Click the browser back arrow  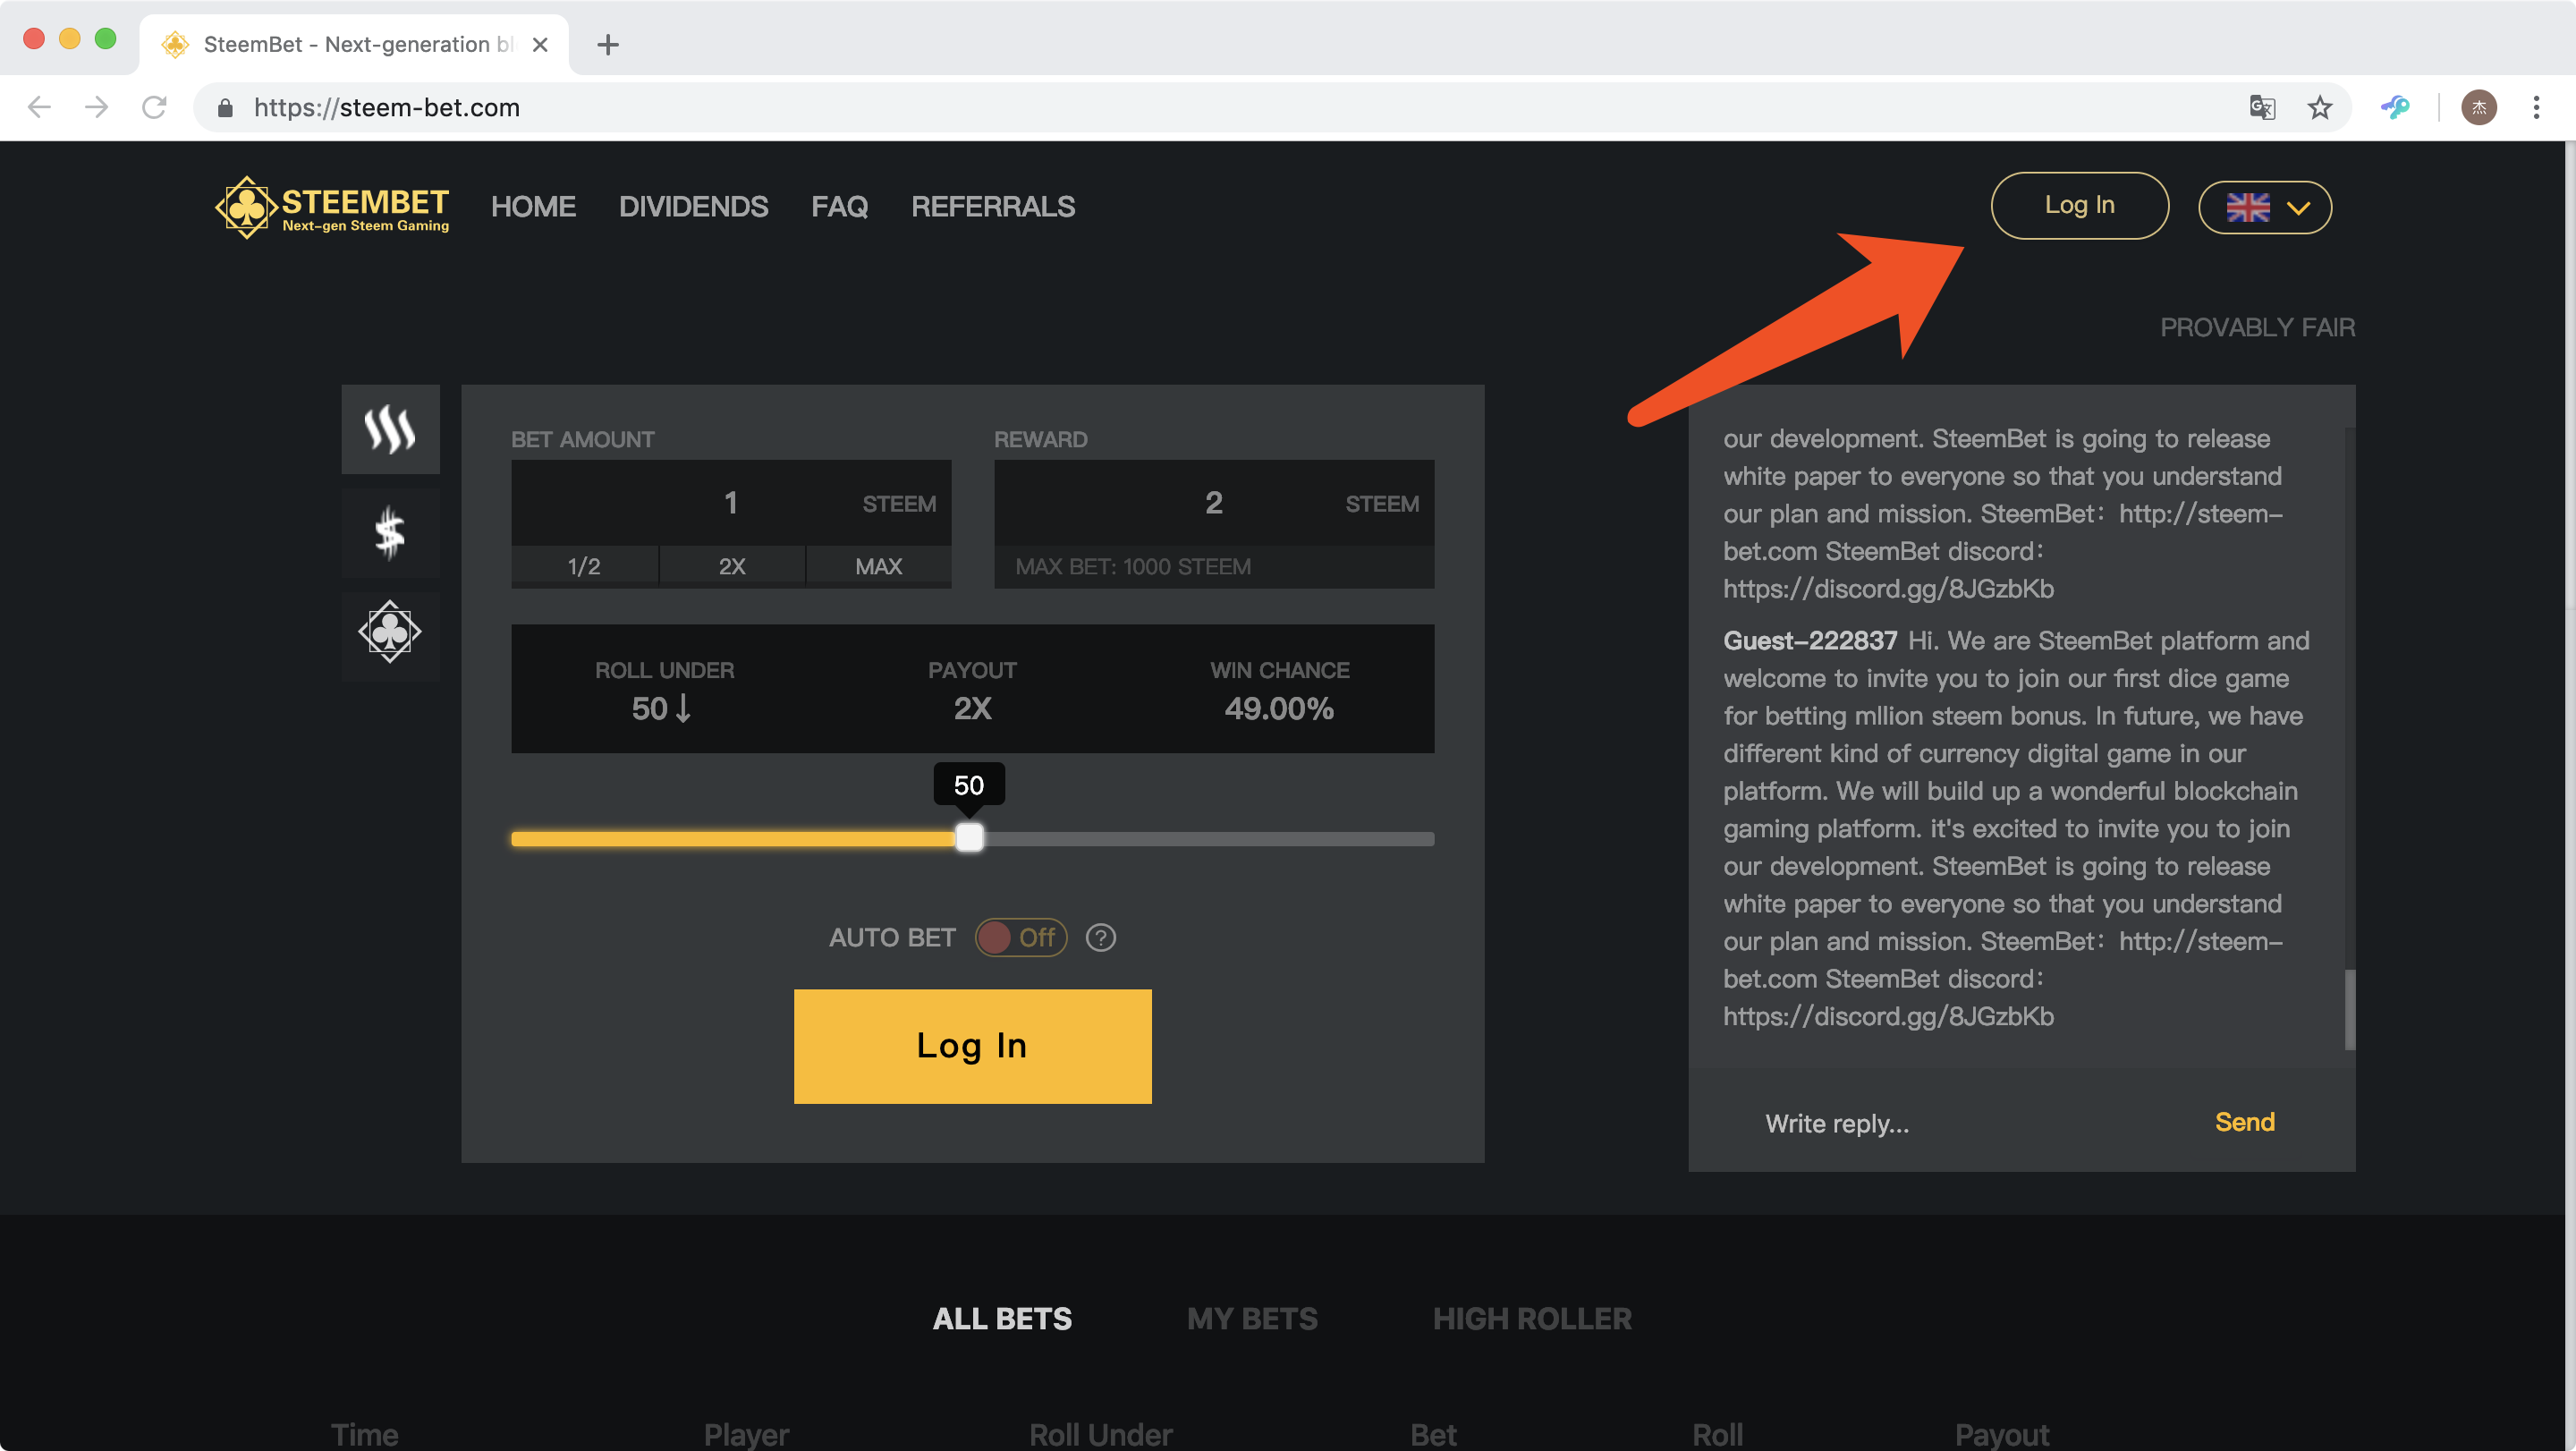pyautogui.click(x=39, y=107)
